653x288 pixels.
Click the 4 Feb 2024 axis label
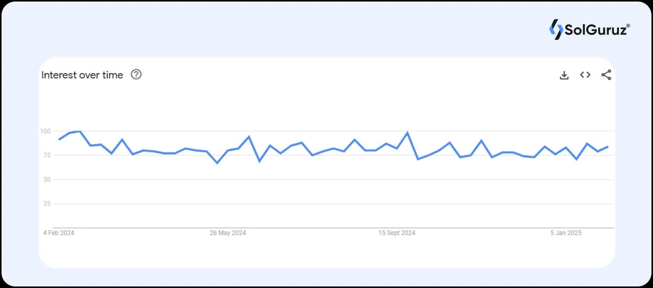point(58,232)
